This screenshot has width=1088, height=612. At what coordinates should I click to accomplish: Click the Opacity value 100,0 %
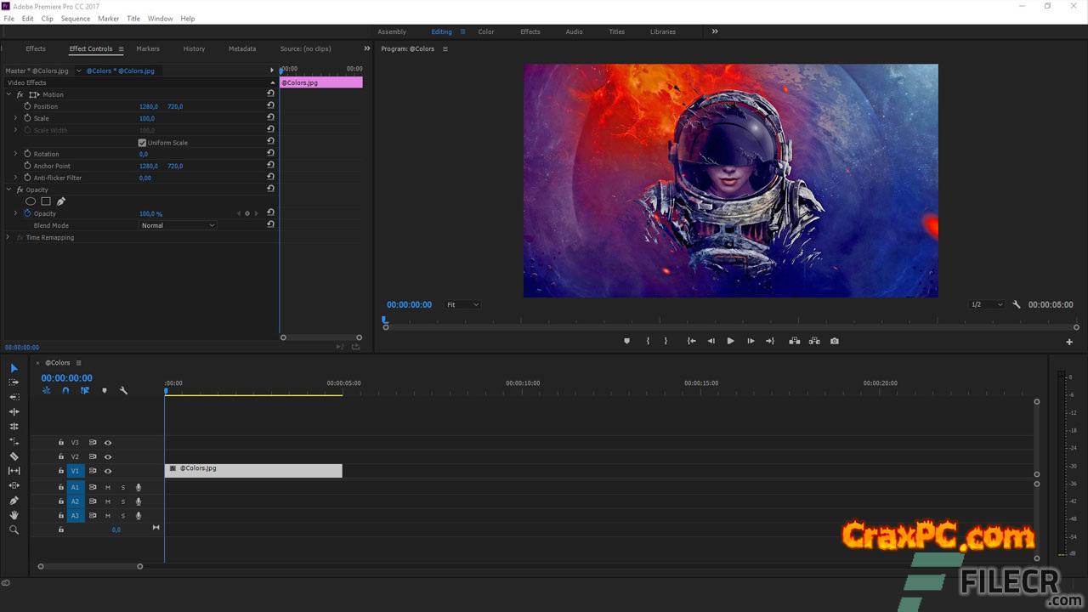(150, 213)
